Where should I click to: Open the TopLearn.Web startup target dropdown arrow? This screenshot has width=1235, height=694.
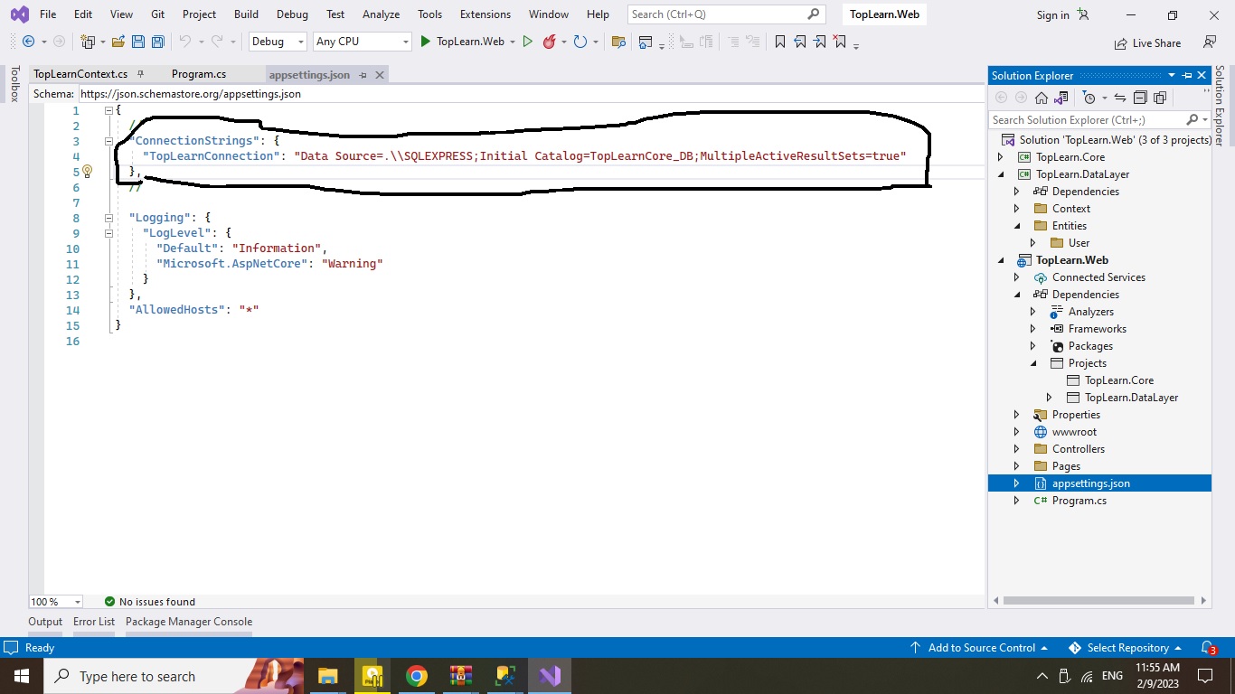(513, 42)
